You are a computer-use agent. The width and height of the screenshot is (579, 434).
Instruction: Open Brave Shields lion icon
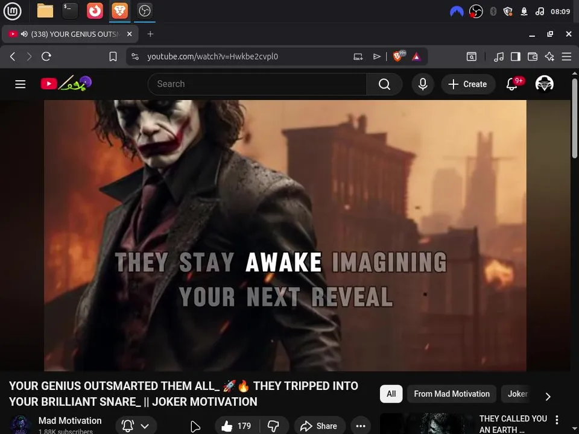[x=399, y=56]
